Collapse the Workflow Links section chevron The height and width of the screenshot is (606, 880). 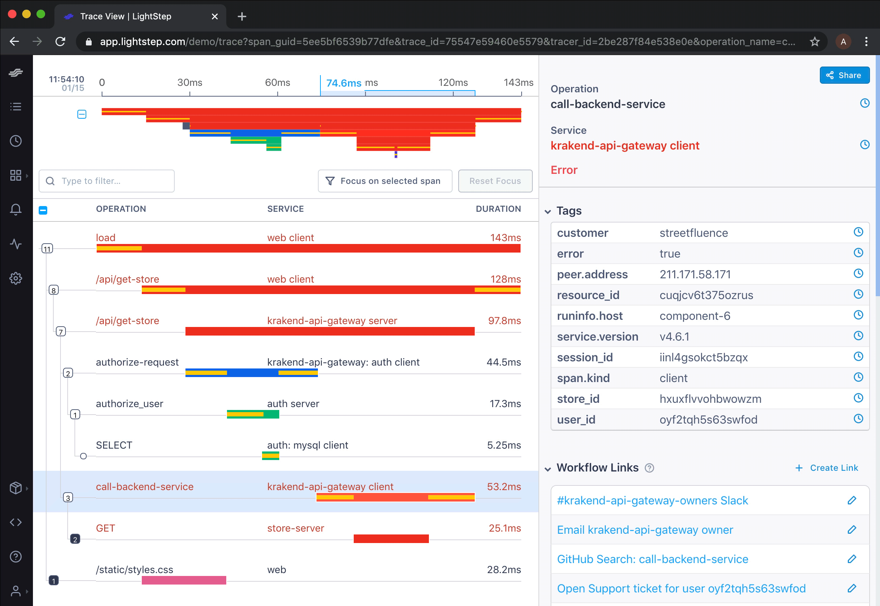(547, 469)
